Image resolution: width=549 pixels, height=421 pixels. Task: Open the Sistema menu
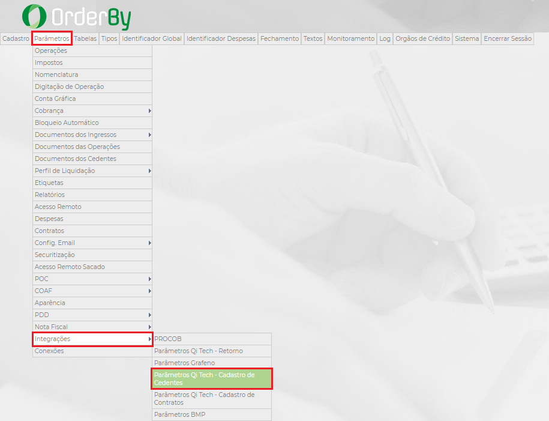pyautogui.click(x=467, y=38)
